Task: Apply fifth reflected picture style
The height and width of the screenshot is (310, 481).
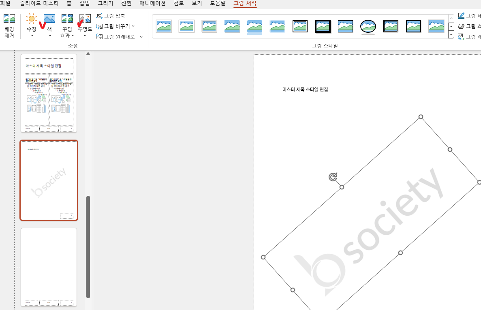Action: (x=254, y=27)
